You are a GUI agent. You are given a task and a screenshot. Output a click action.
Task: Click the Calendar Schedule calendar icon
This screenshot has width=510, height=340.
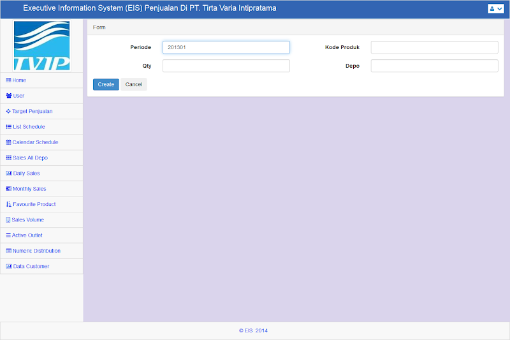coord(8,142)
